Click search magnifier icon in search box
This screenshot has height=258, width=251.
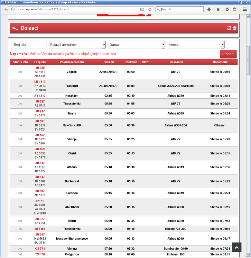158,9
